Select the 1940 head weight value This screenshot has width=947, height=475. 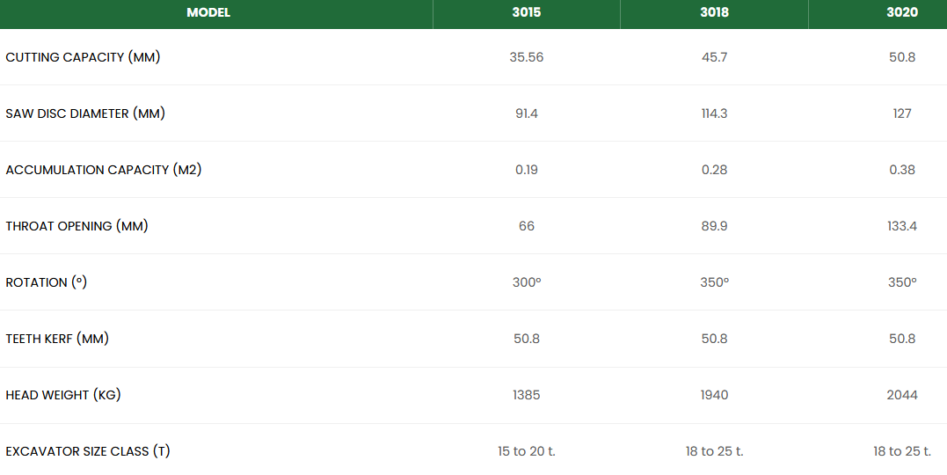pos(714,395)
